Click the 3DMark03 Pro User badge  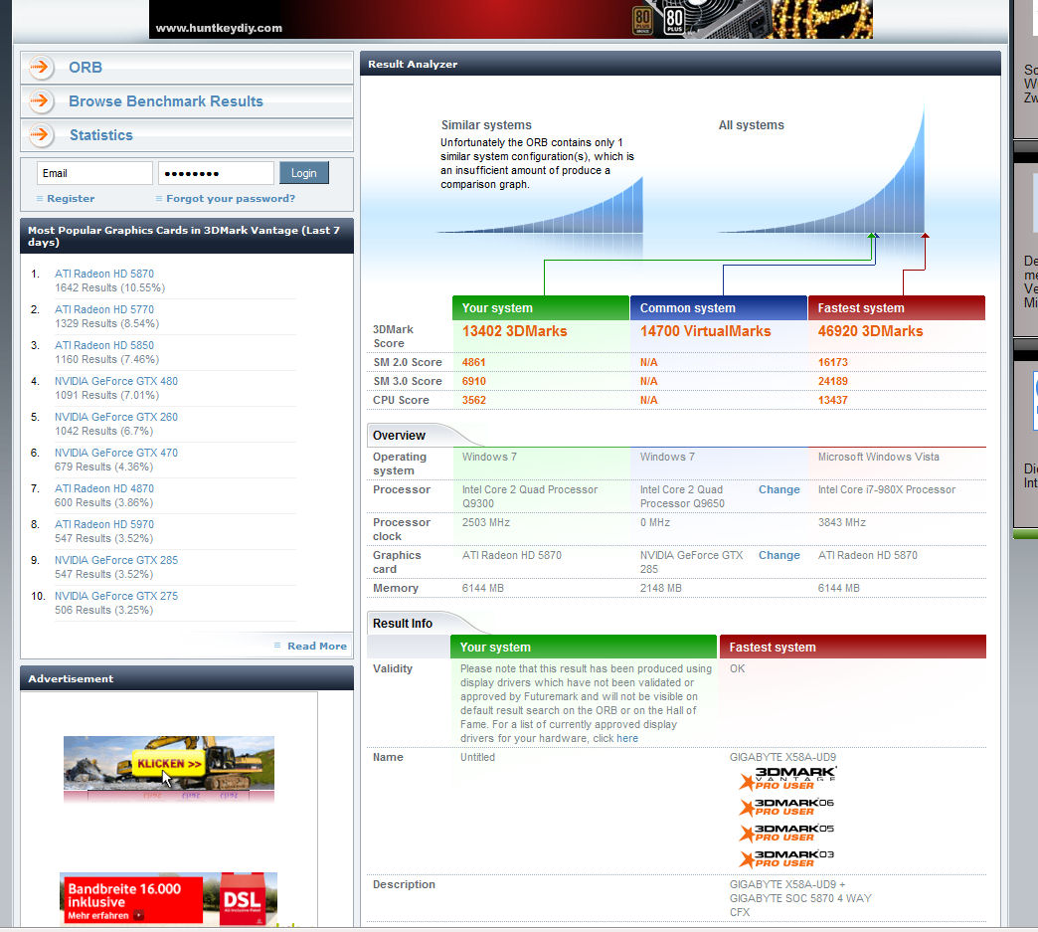coord(785,858)
